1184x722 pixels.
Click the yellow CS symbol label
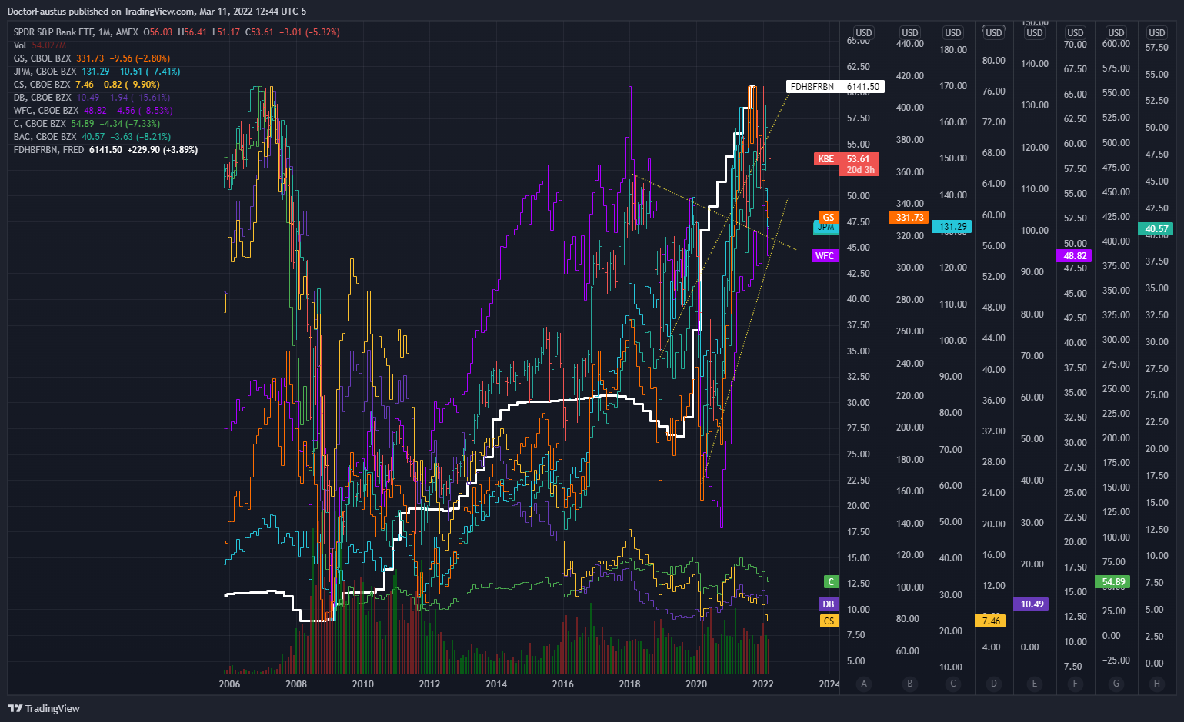(829, 621)
